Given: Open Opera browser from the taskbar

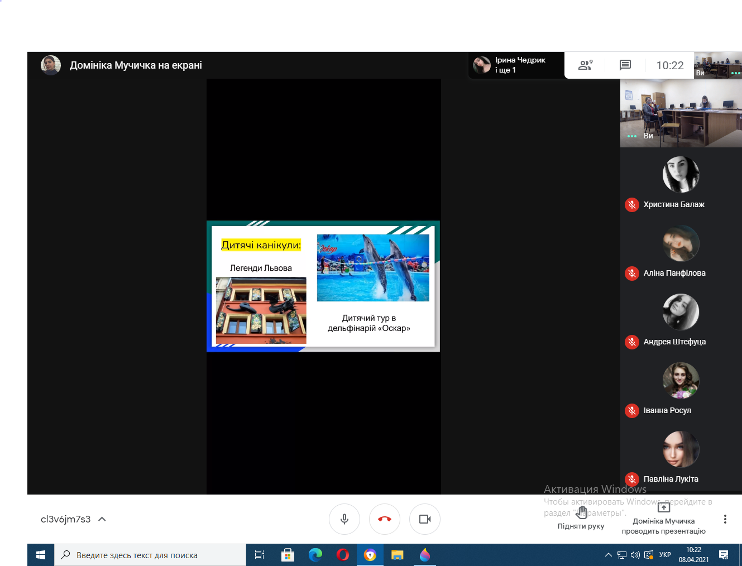Looking at the screenshot, I should [x=343, y=555].
